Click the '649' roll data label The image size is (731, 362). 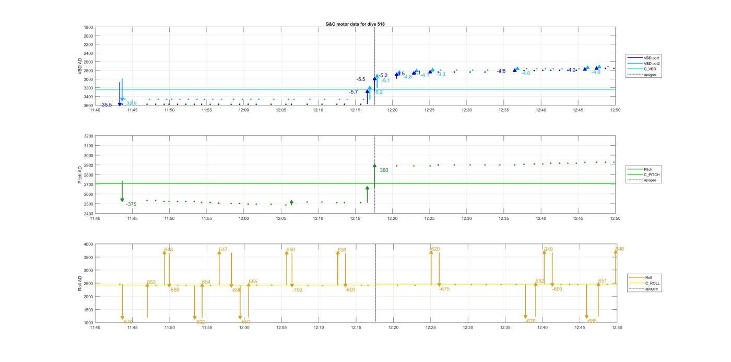click(x=548, y=249)
